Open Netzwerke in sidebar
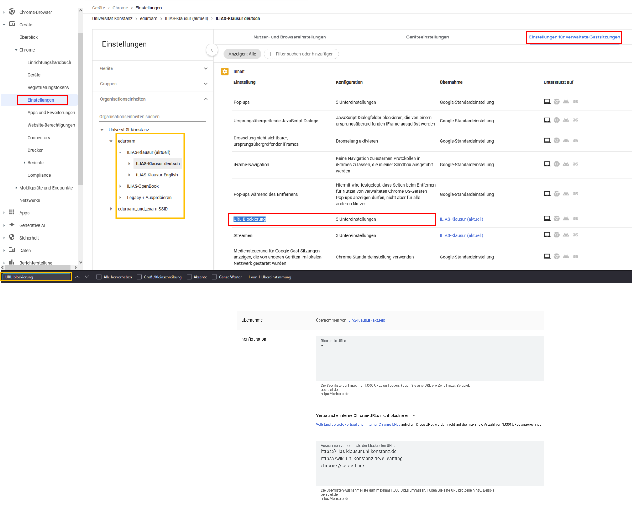 30,200
